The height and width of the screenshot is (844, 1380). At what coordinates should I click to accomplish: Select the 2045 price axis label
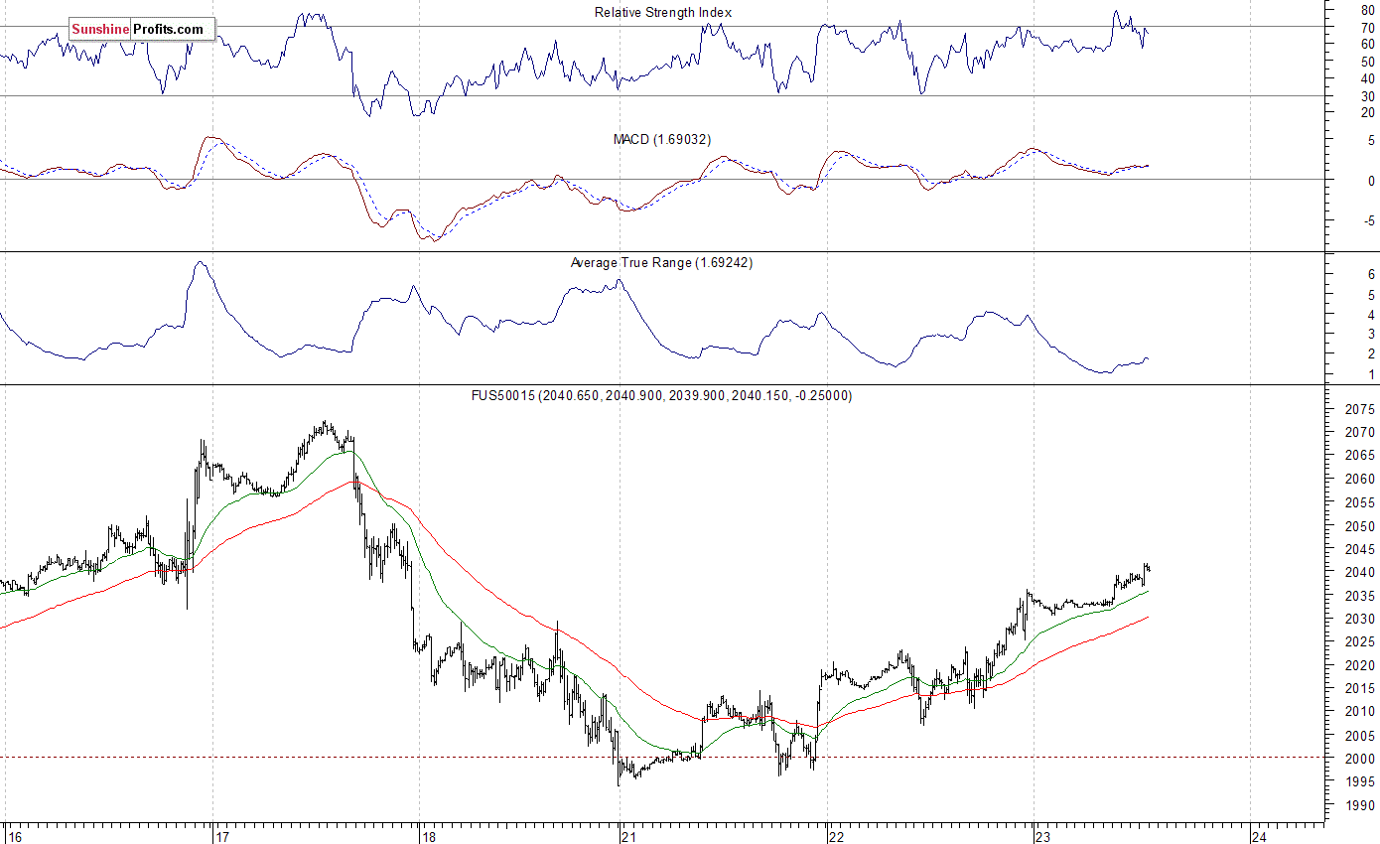[x=1359, y=549]
